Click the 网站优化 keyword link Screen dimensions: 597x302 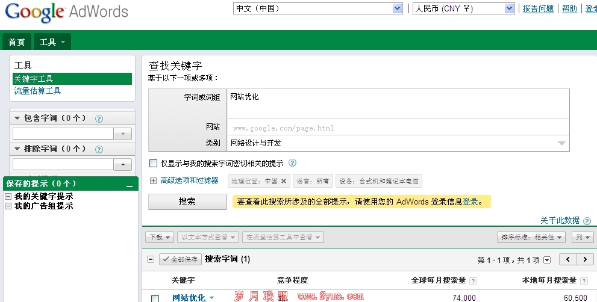click(x=189, y=298)
